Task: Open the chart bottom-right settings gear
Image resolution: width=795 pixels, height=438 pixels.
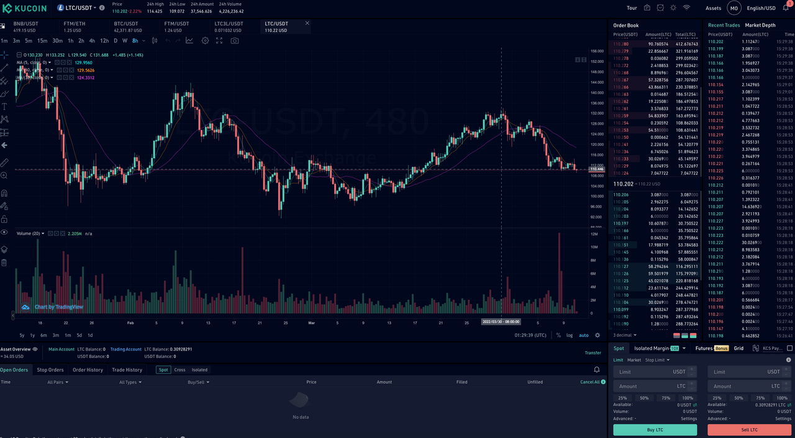Action: [597, 335]
